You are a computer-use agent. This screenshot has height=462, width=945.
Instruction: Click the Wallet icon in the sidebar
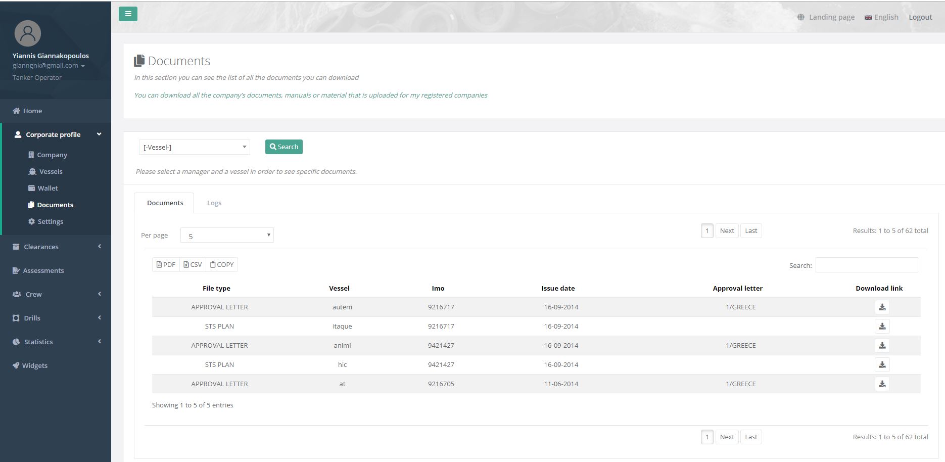click(x=32, y=188)
